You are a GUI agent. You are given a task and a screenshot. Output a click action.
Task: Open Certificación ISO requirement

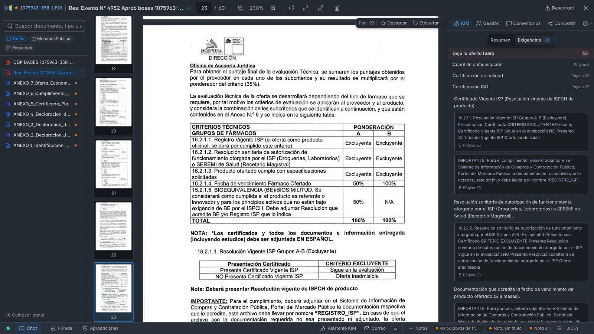tap(520, 87)
